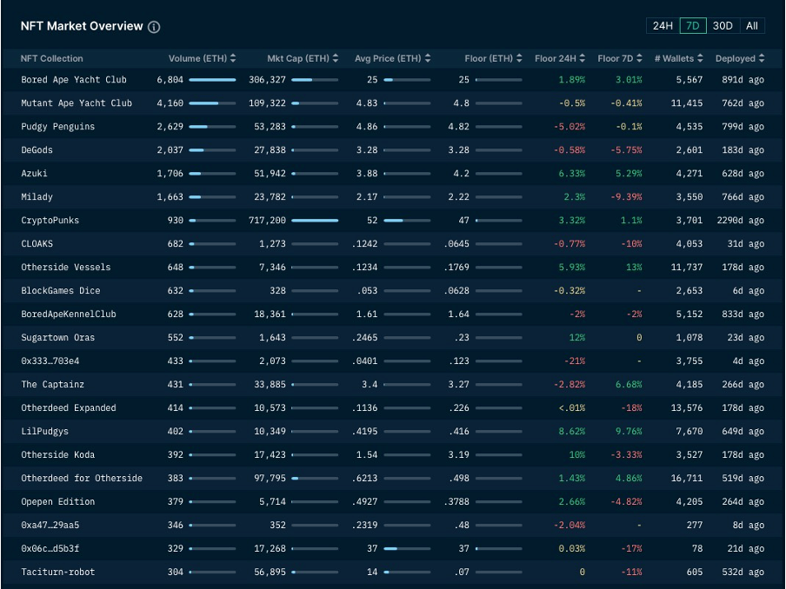Screen dimensions: 786x589
Task: Click the 97,795 market cap value
Action: tap(270, 479)
